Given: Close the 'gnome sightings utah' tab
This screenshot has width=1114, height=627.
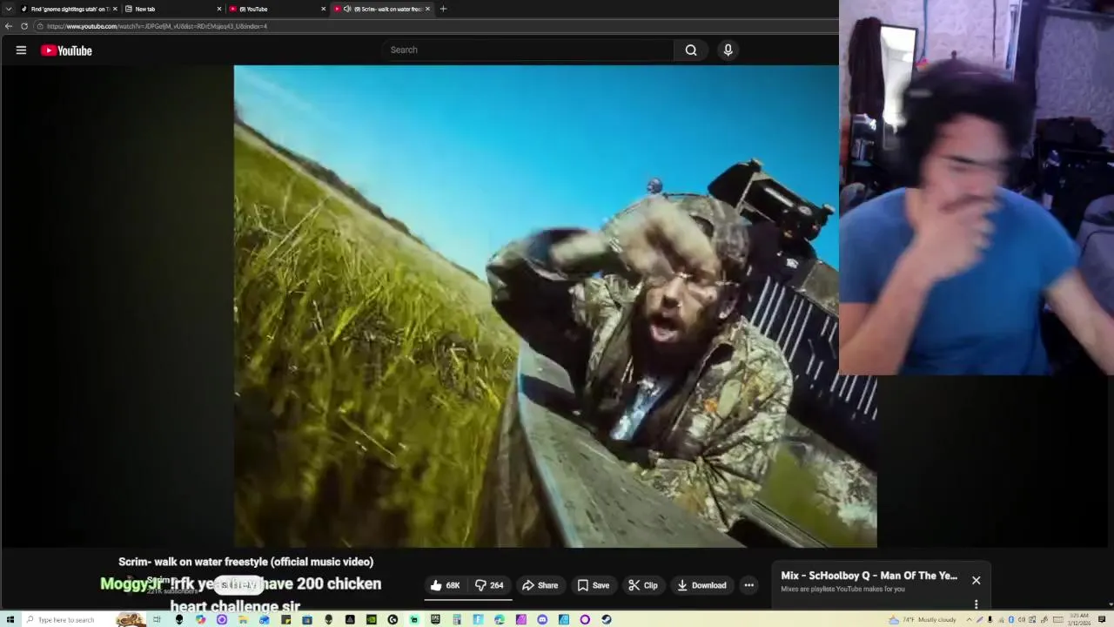Looking at the screenshot, I should point(115,9).
